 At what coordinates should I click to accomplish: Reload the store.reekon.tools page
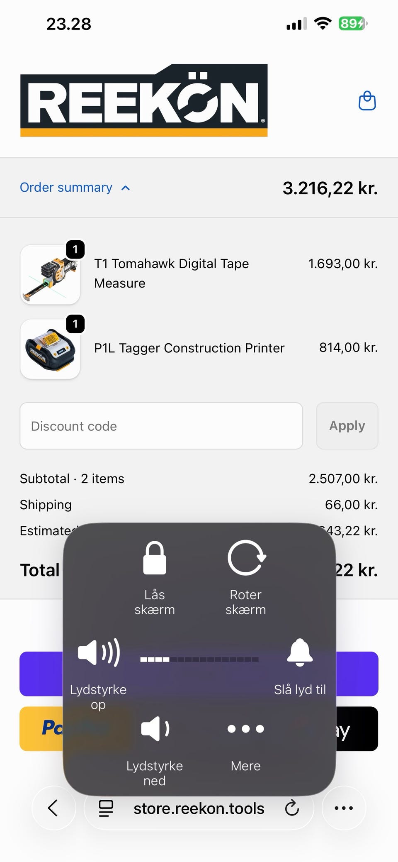(292, 808)
